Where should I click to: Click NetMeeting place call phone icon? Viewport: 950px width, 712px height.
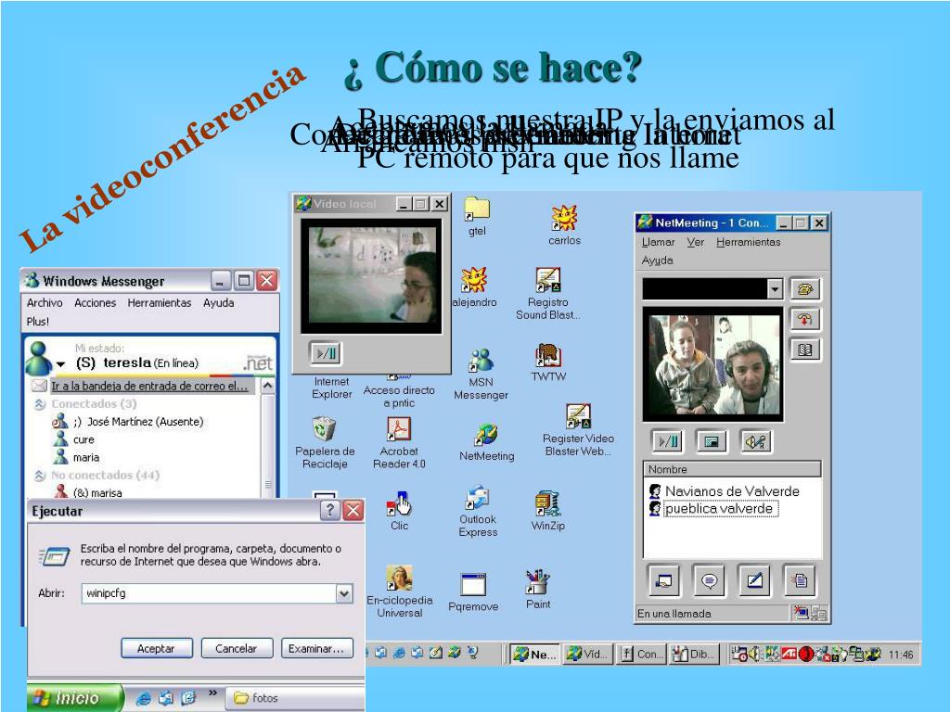click(x=805, y=289)
